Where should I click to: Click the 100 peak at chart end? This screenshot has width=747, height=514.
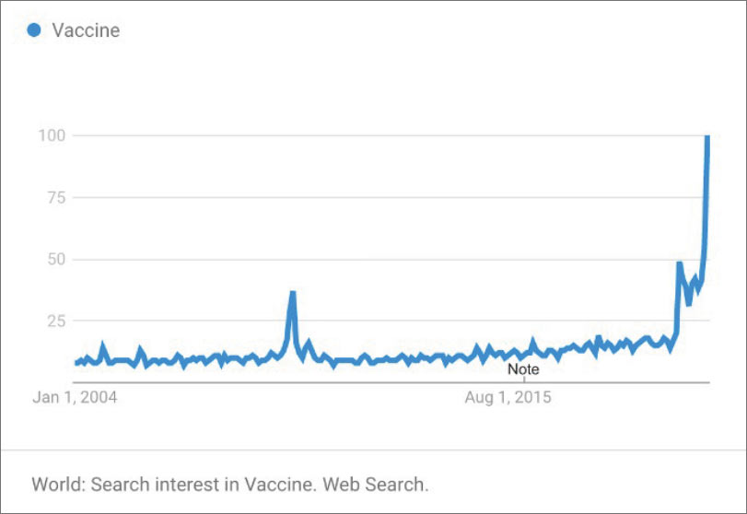(x=707, y=137)
